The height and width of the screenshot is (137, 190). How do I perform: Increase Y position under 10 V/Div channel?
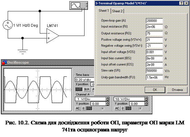146,103
